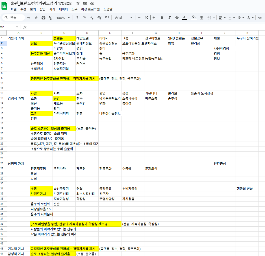Open the 수정 menu
The image size is (265, 256).
[x=23, y=9]
